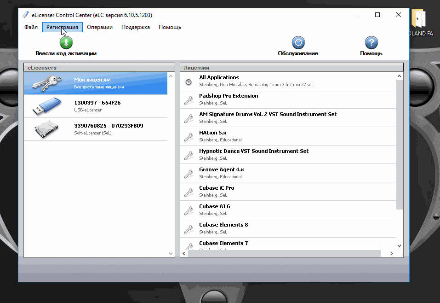Screen dimensions: 440x303
Task: Click the licenses list horizontal scrollbar thumb
Action: pyautogui.click(x=284, y=254)
